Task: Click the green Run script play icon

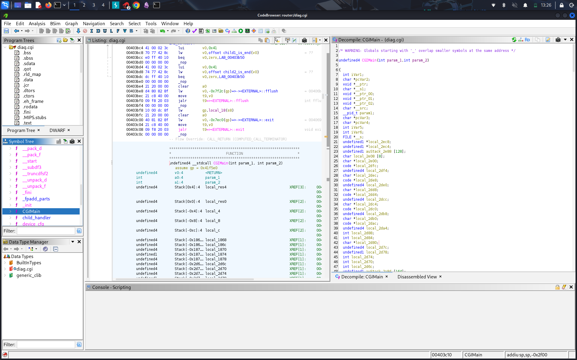Action: 241,31
